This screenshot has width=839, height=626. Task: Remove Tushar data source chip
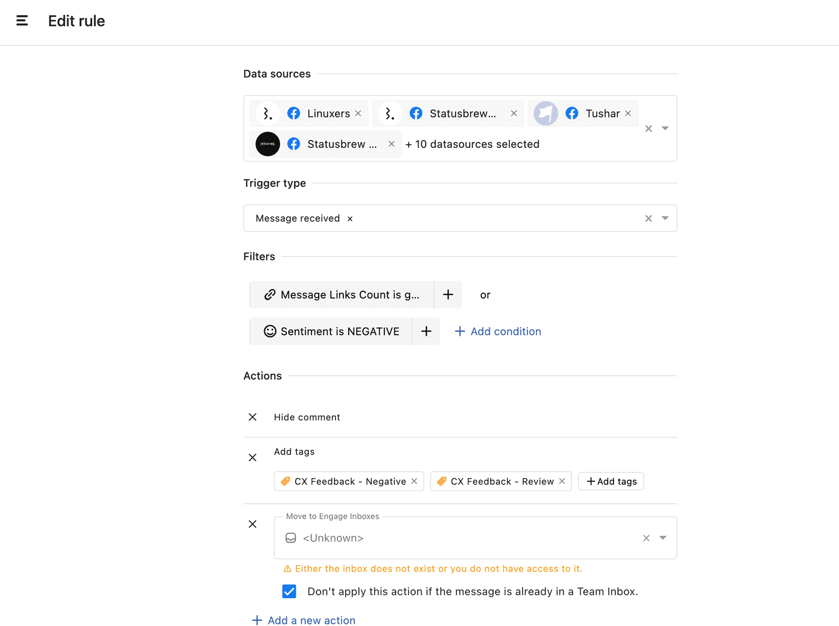point(628,114)
